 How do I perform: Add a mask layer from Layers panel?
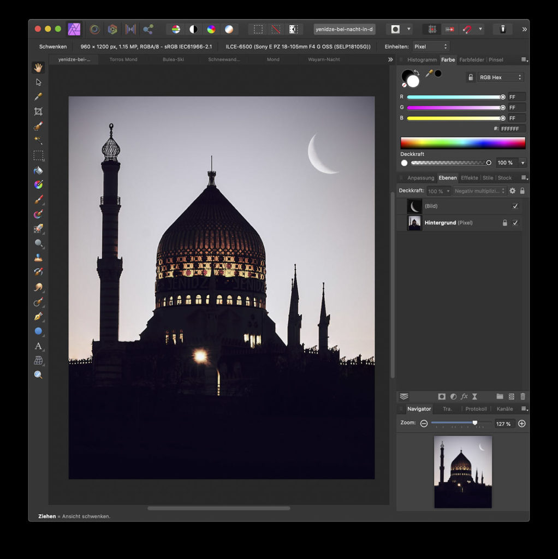[442, 397]
